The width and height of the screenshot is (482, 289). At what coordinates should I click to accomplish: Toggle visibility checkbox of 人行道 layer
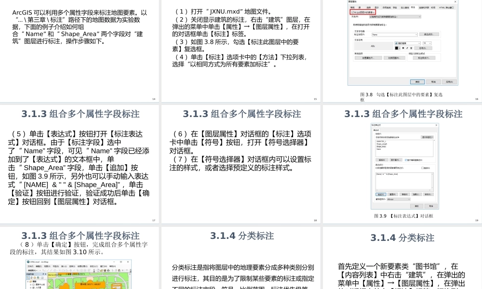click(x=33, y=288)
